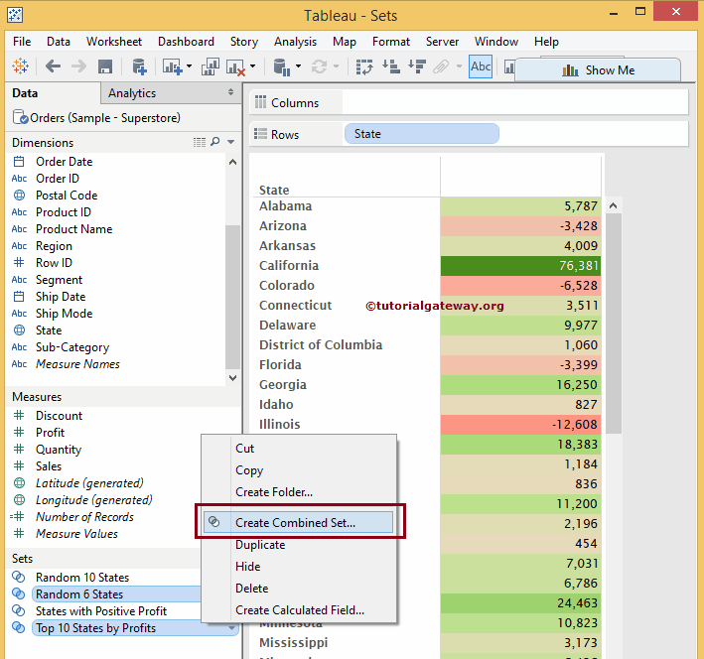Expand Dimensions pane options dropdown arrow

pyautogui.click(x=231, y=143)
